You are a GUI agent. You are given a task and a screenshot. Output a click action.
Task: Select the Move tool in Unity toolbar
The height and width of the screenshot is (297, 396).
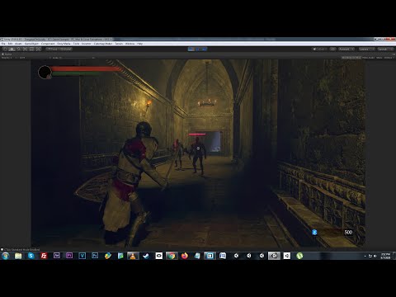(12, 49)
